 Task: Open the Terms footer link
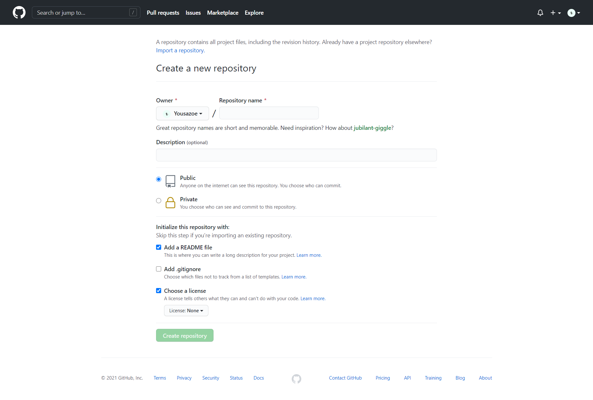click(x=160, y=378)
